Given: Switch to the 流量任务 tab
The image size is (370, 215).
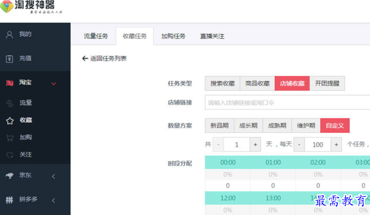Looking at the screenshot, I should (x=96, y=36).
